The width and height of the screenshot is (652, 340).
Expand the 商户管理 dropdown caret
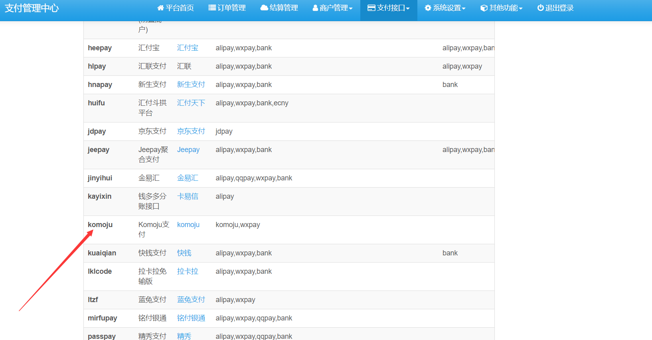coord(351,8)
